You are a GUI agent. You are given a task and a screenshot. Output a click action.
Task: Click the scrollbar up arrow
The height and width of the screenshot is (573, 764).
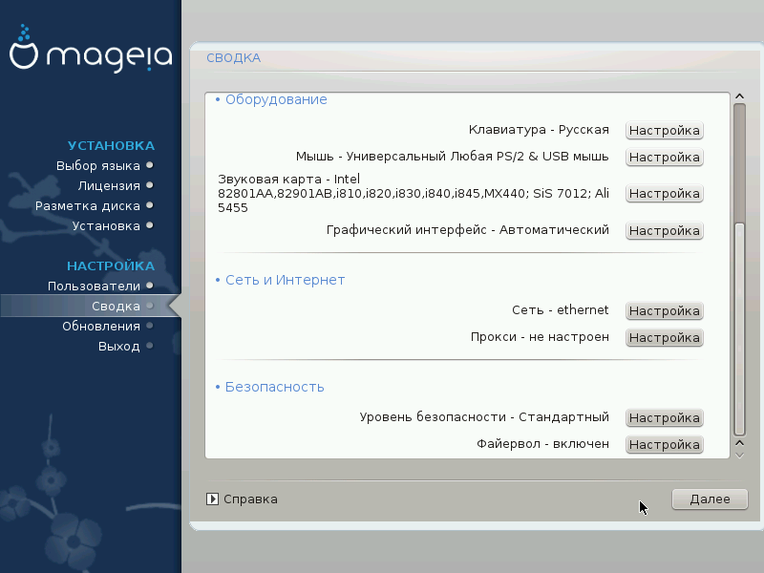[738, 96]
